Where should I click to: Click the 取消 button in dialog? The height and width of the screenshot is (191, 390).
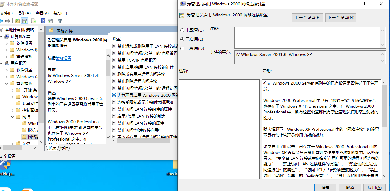350,187
